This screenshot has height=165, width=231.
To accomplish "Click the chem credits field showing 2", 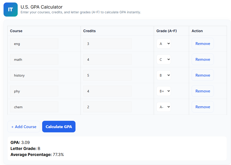I will (x=107, y=107).
